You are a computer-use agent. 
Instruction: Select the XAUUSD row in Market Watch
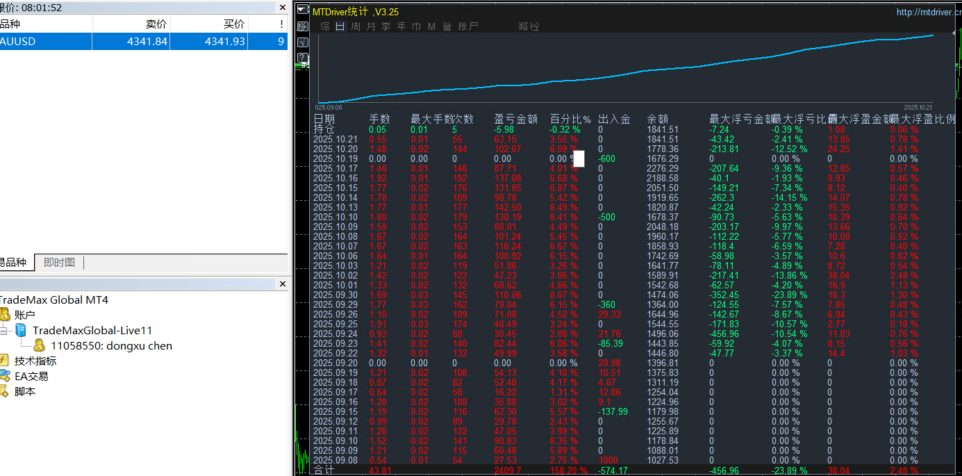tap(144, 42)
